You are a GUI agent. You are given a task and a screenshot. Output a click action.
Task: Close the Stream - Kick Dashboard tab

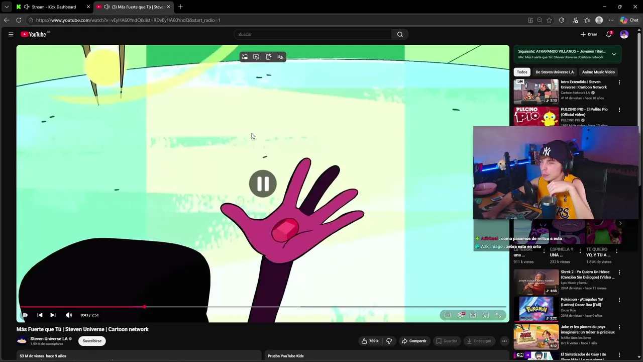coord(88,7)
